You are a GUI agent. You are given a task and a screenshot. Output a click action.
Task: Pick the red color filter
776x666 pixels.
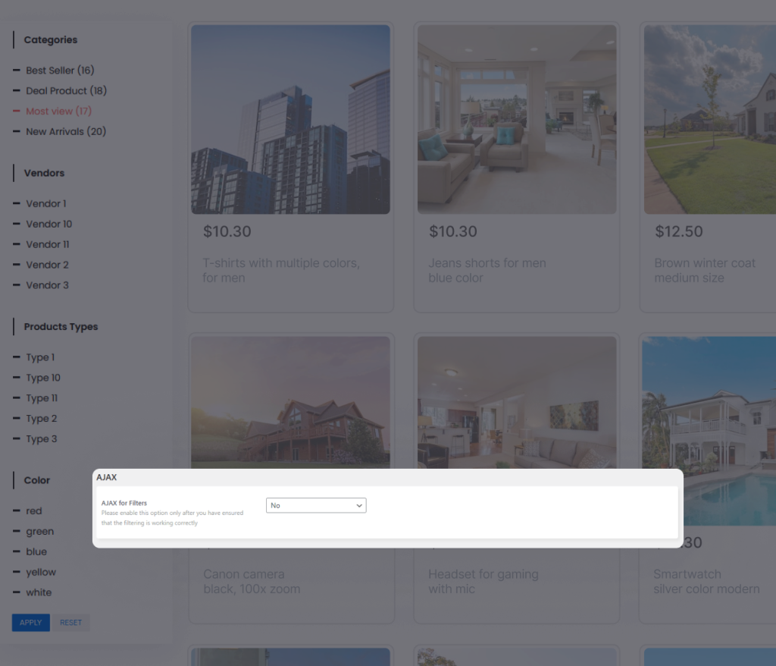point(33,511)
